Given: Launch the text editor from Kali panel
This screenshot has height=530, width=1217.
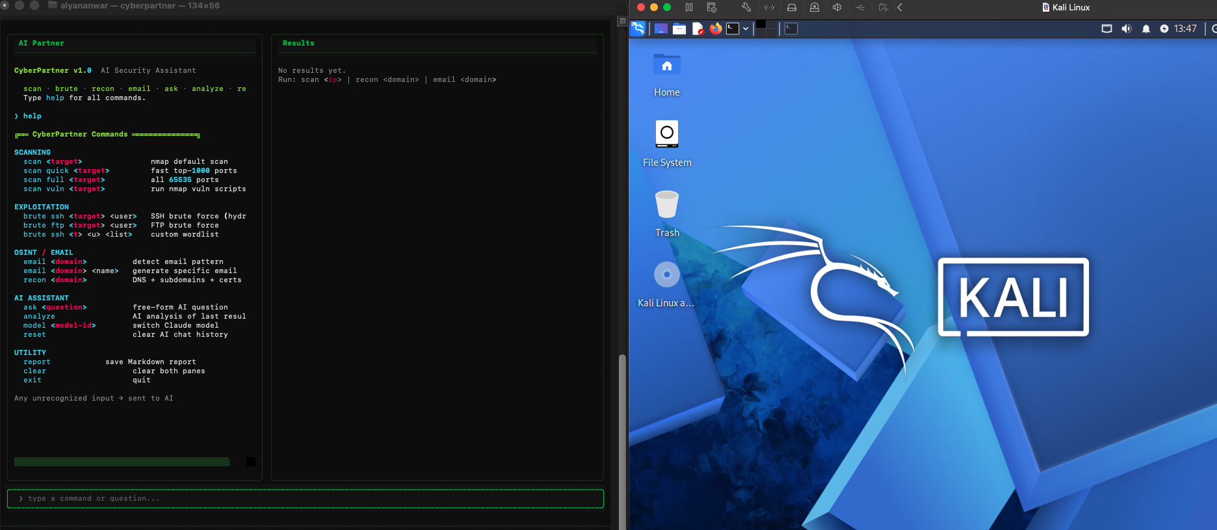Looking at the screenshot, I should (x=698, y=29).
